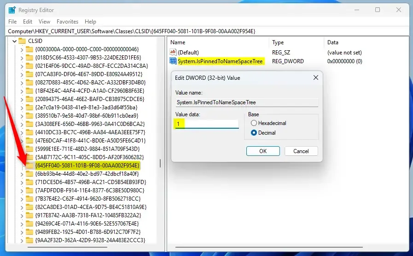Screen dimensions: 413x256
Task: Expand the {9489FEB2-1925-4D01-B788-6D912C70F7F2} key
Action: [22, 232]
